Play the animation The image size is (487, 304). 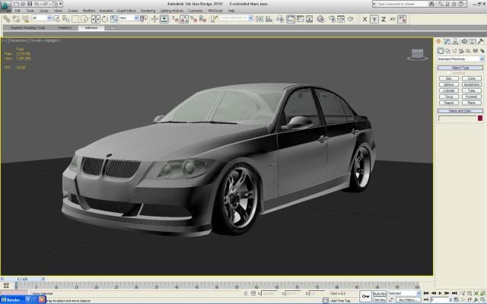440,293
